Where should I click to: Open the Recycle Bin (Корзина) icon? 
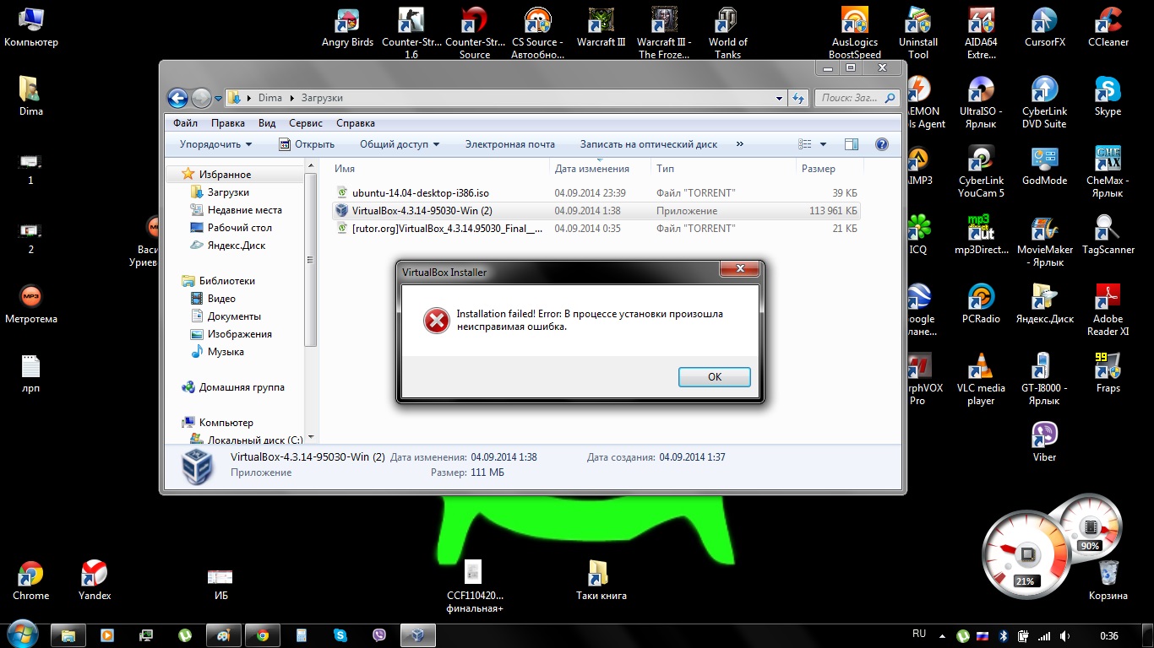pos(1108,575)
